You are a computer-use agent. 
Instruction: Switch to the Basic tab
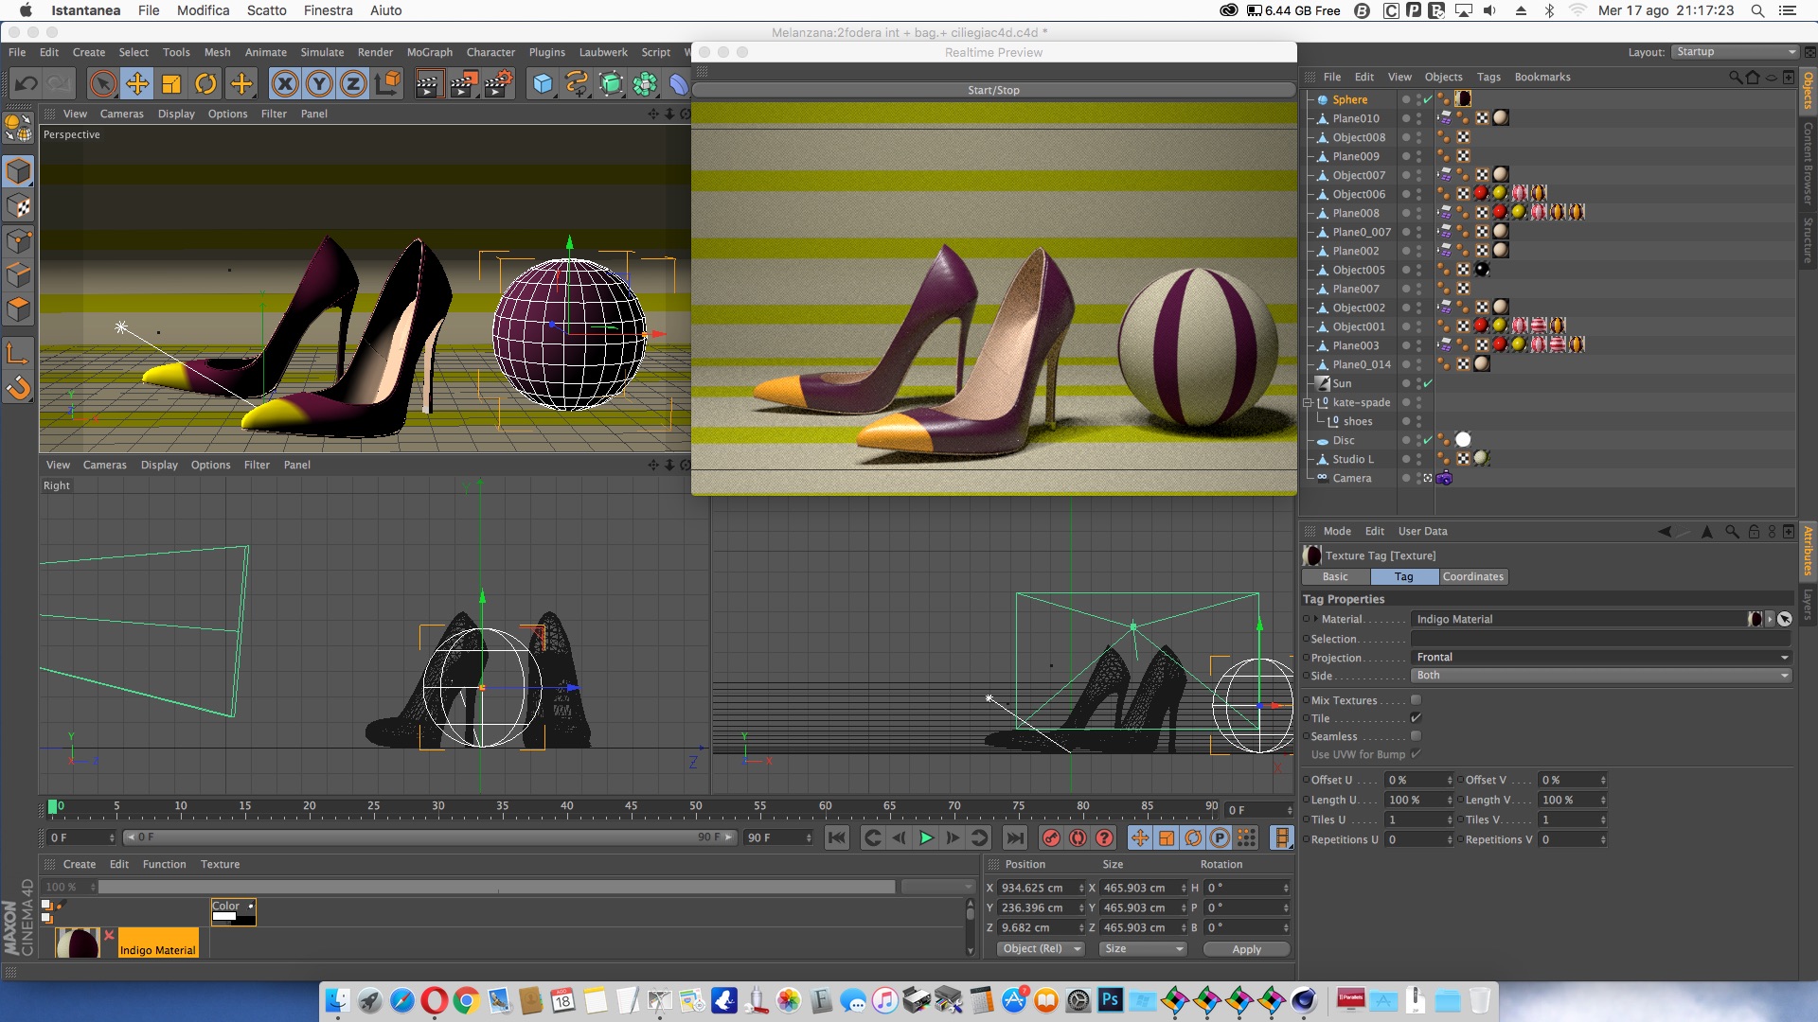tap(1335, 577)
